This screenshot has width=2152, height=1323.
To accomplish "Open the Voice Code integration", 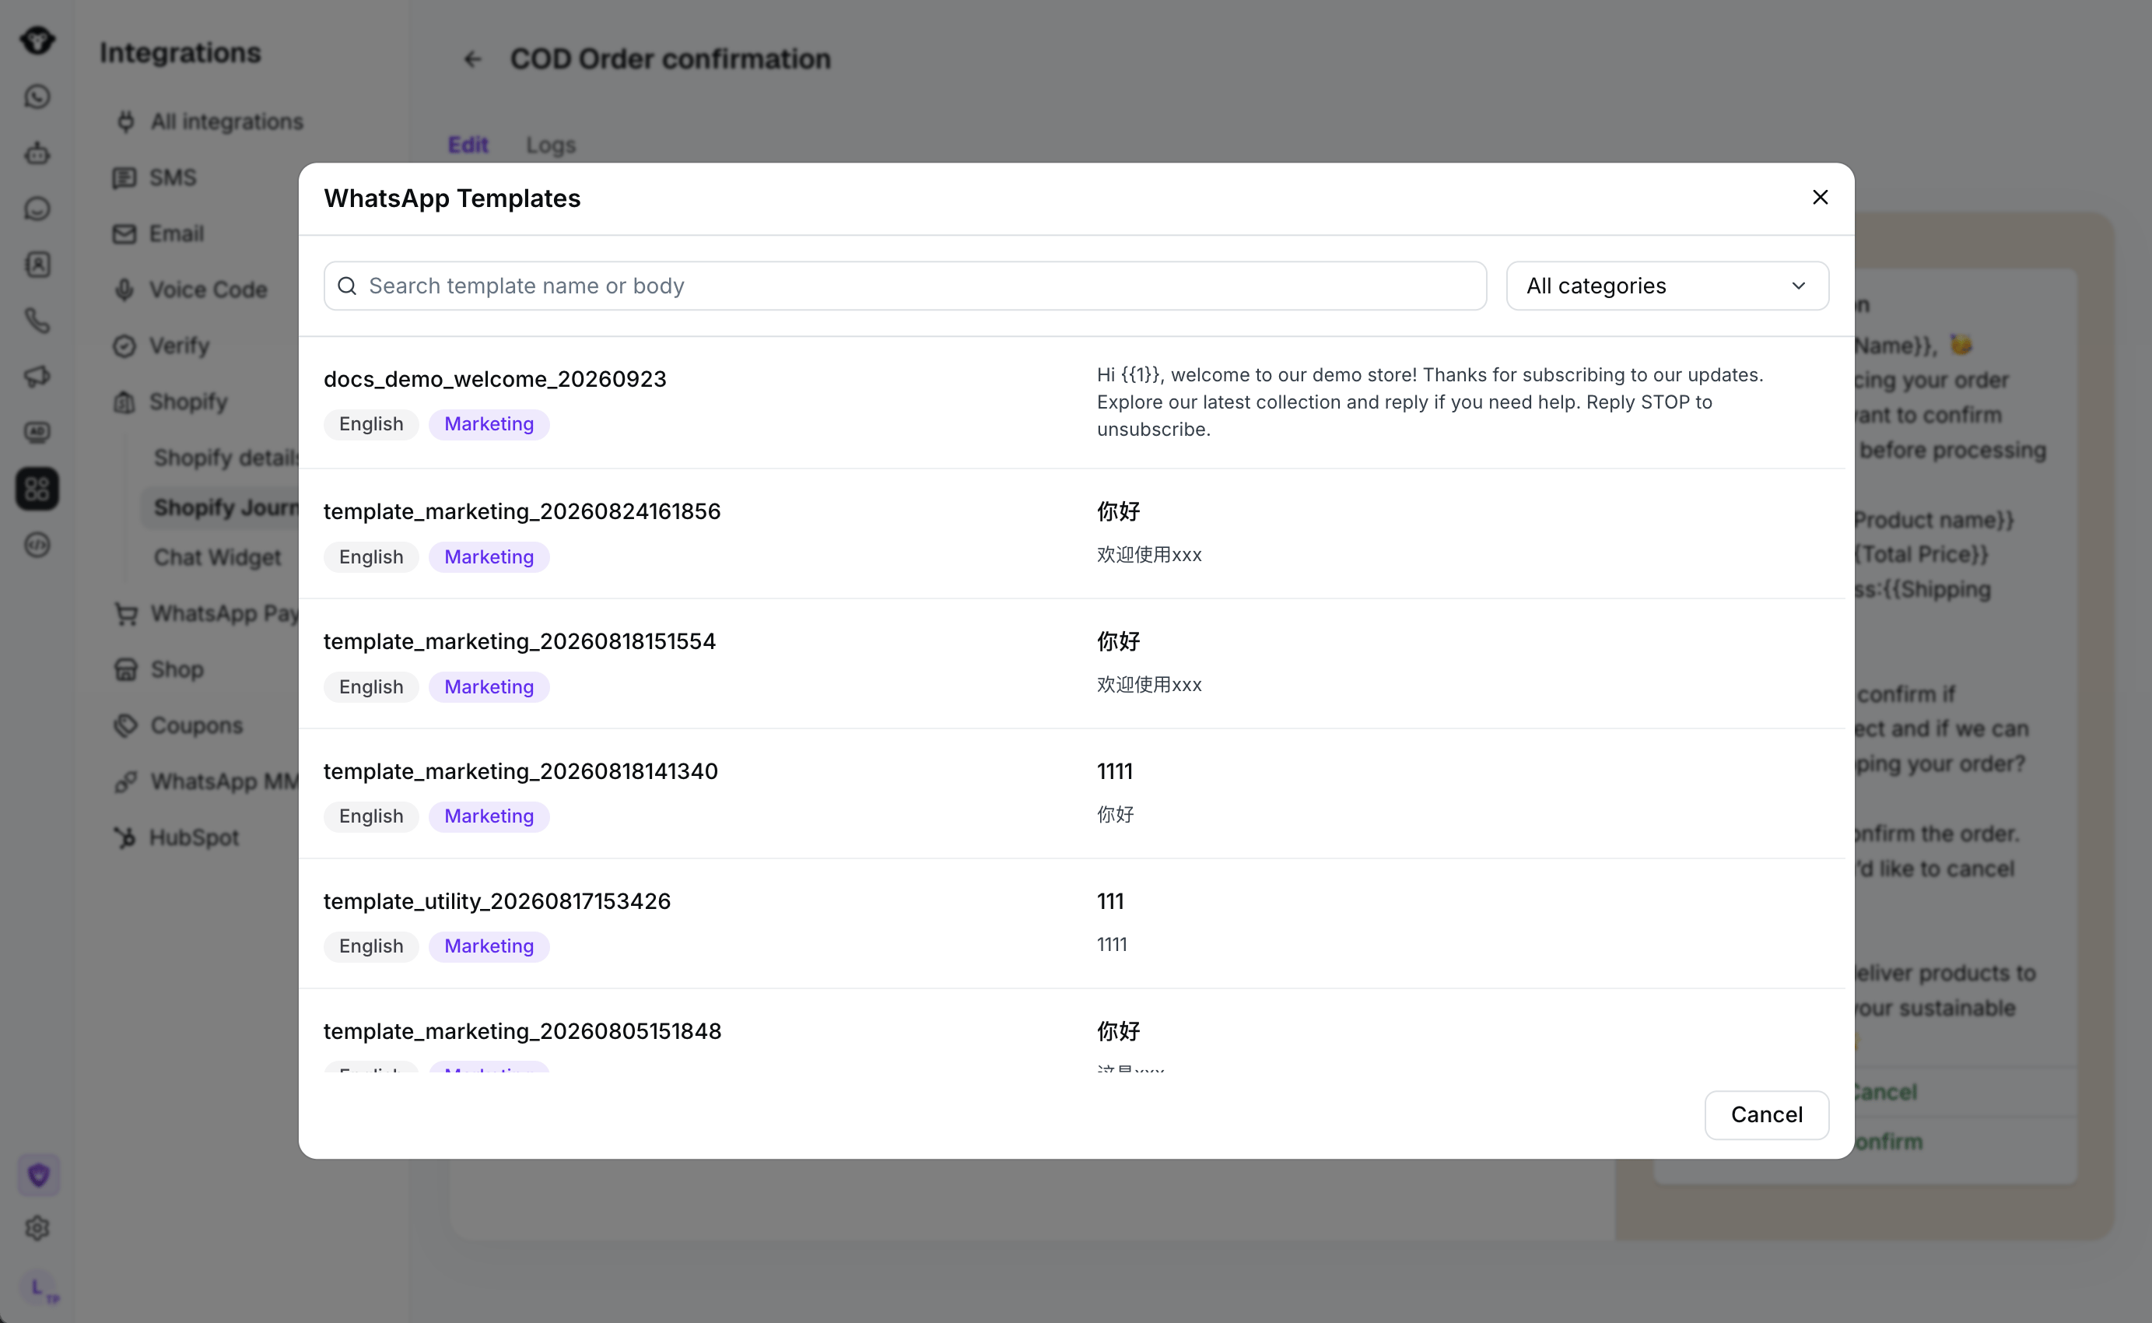I will click(x=190, y=290).
